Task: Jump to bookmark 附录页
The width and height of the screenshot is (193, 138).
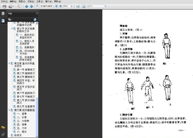Action: pos(18,135)
